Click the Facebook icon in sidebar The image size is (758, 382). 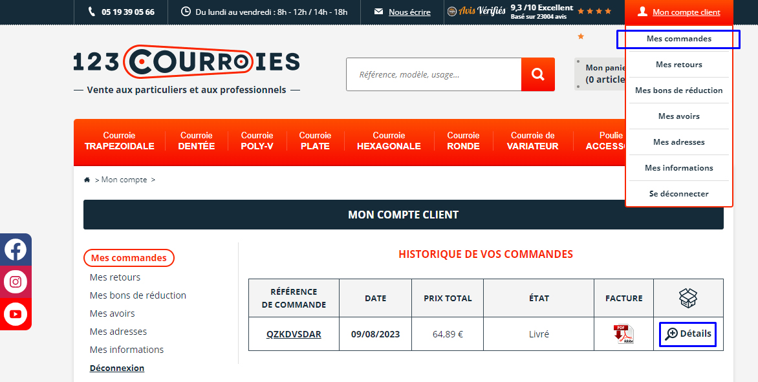click(x=16, y=249)
